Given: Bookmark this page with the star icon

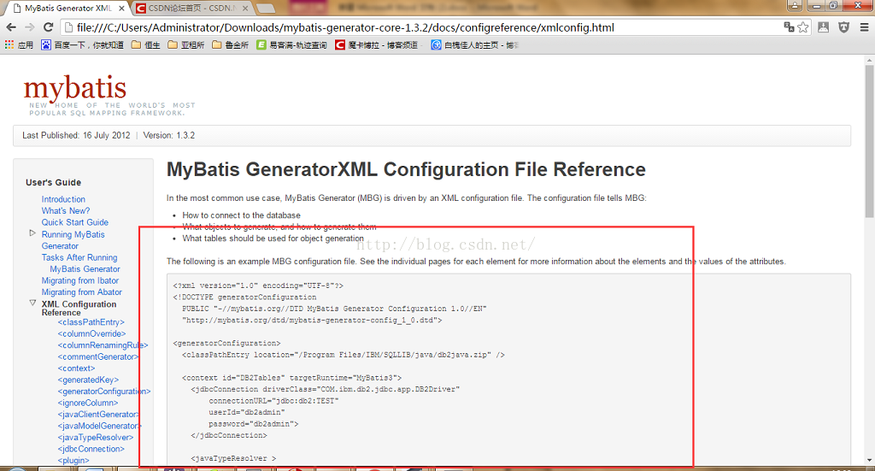Looking at the screenshot, I should tap(803, 27).
